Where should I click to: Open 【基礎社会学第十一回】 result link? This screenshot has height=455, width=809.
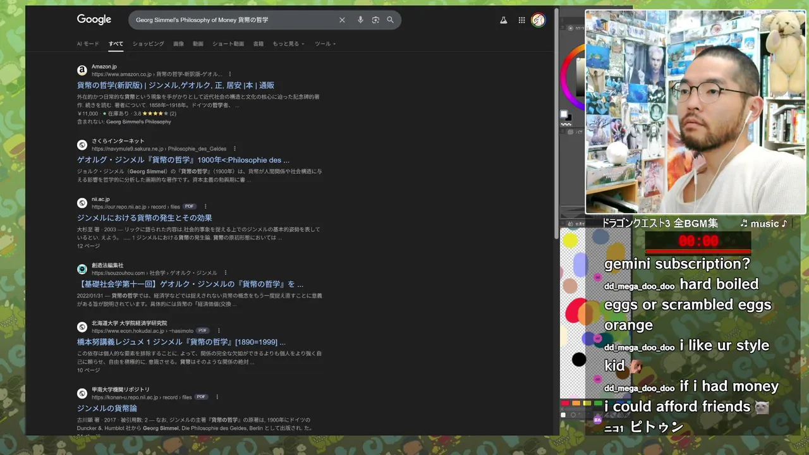pos(190,284)
